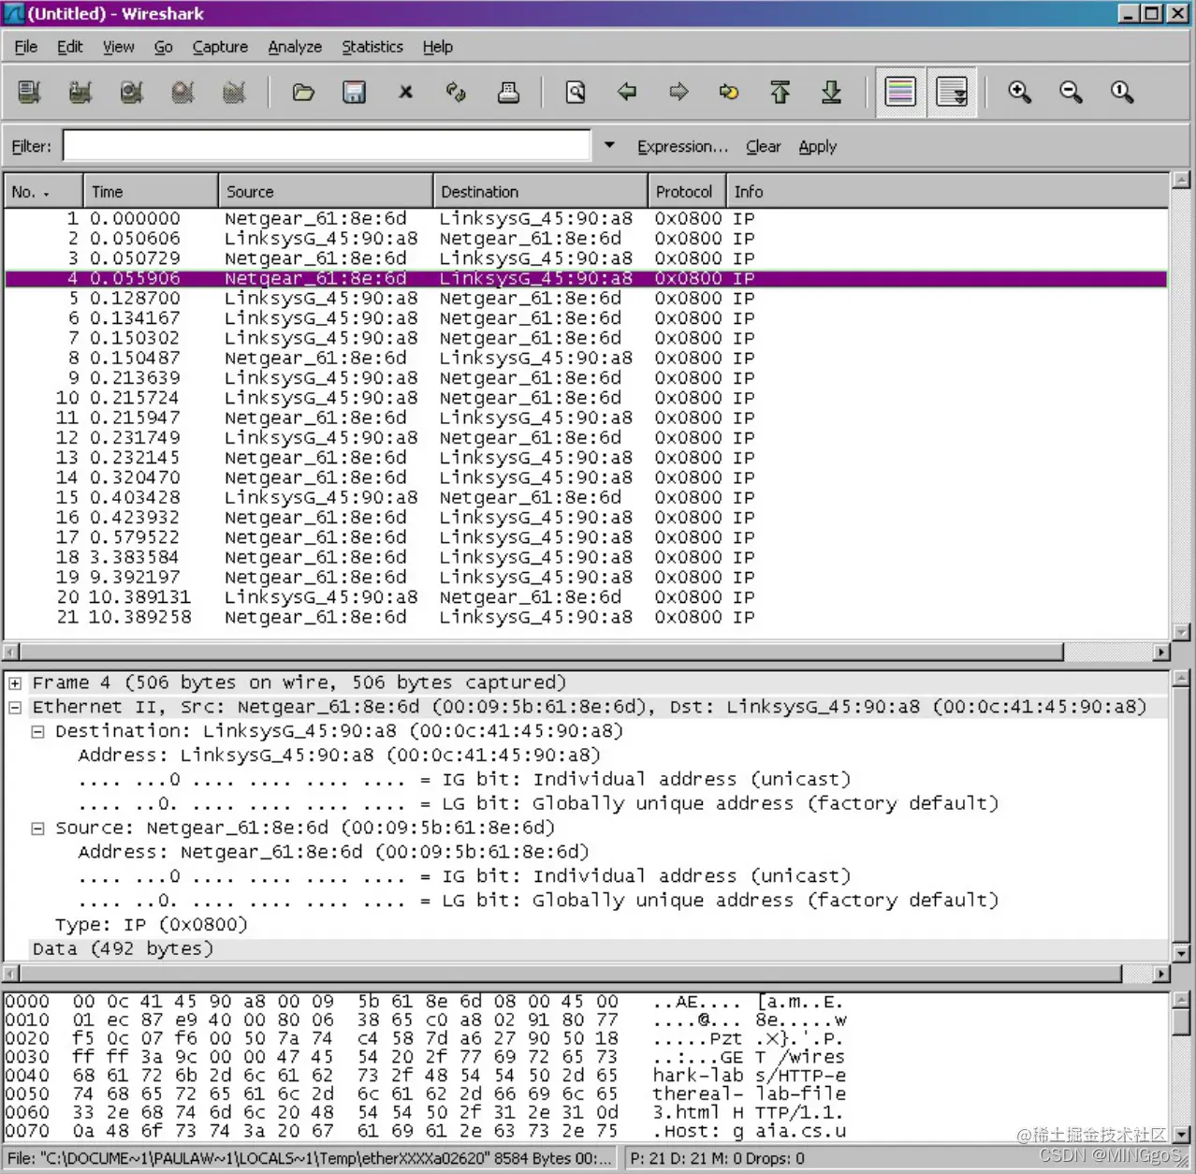This screenshot has width=1196, height=1174.
Task: Expand the Frame 4 tree node
Action: tap(15, 683)
